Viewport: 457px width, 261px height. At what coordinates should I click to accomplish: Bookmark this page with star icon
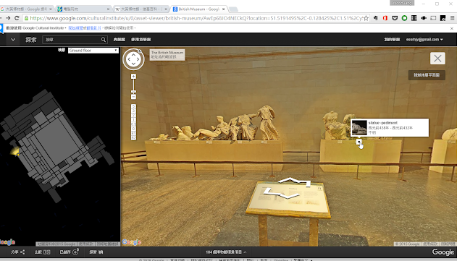(x=366, y=18)
